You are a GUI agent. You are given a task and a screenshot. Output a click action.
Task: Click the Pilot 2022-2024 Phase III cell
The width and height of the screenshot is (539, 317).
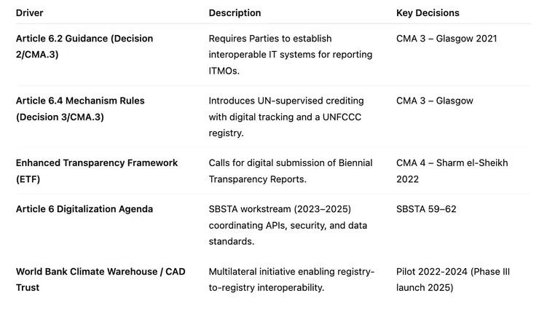click(452, 280)
